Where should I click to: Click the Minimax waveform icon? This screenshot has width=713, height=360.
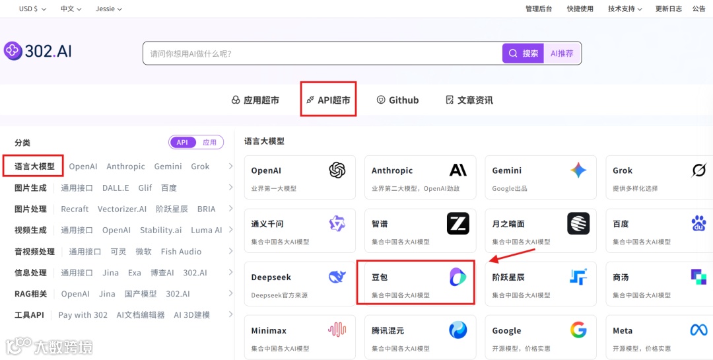(337, 330)
